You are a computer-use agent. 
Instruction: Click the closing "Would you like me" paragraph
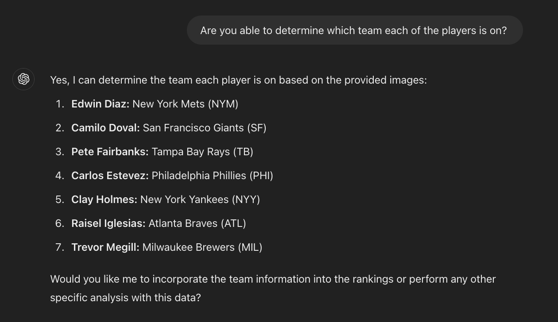pos(273,288)
